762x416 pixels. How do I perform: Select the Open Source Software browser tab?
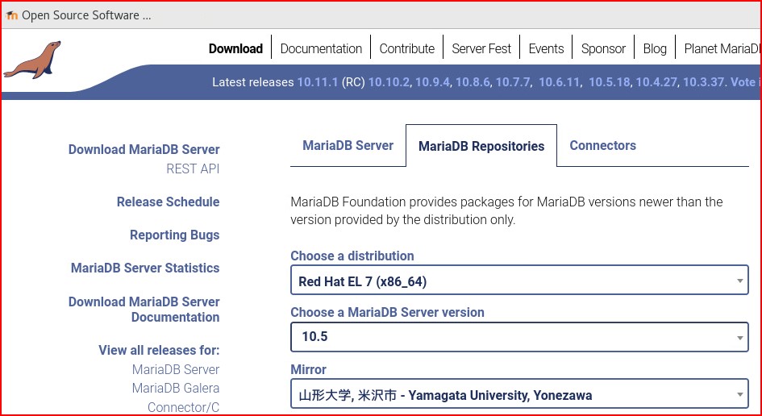[x=79, y=15]
